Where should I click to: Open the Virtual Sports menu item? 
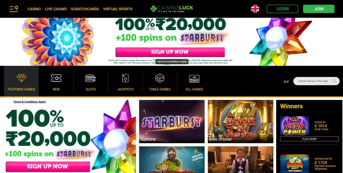[x=118, y=9]
